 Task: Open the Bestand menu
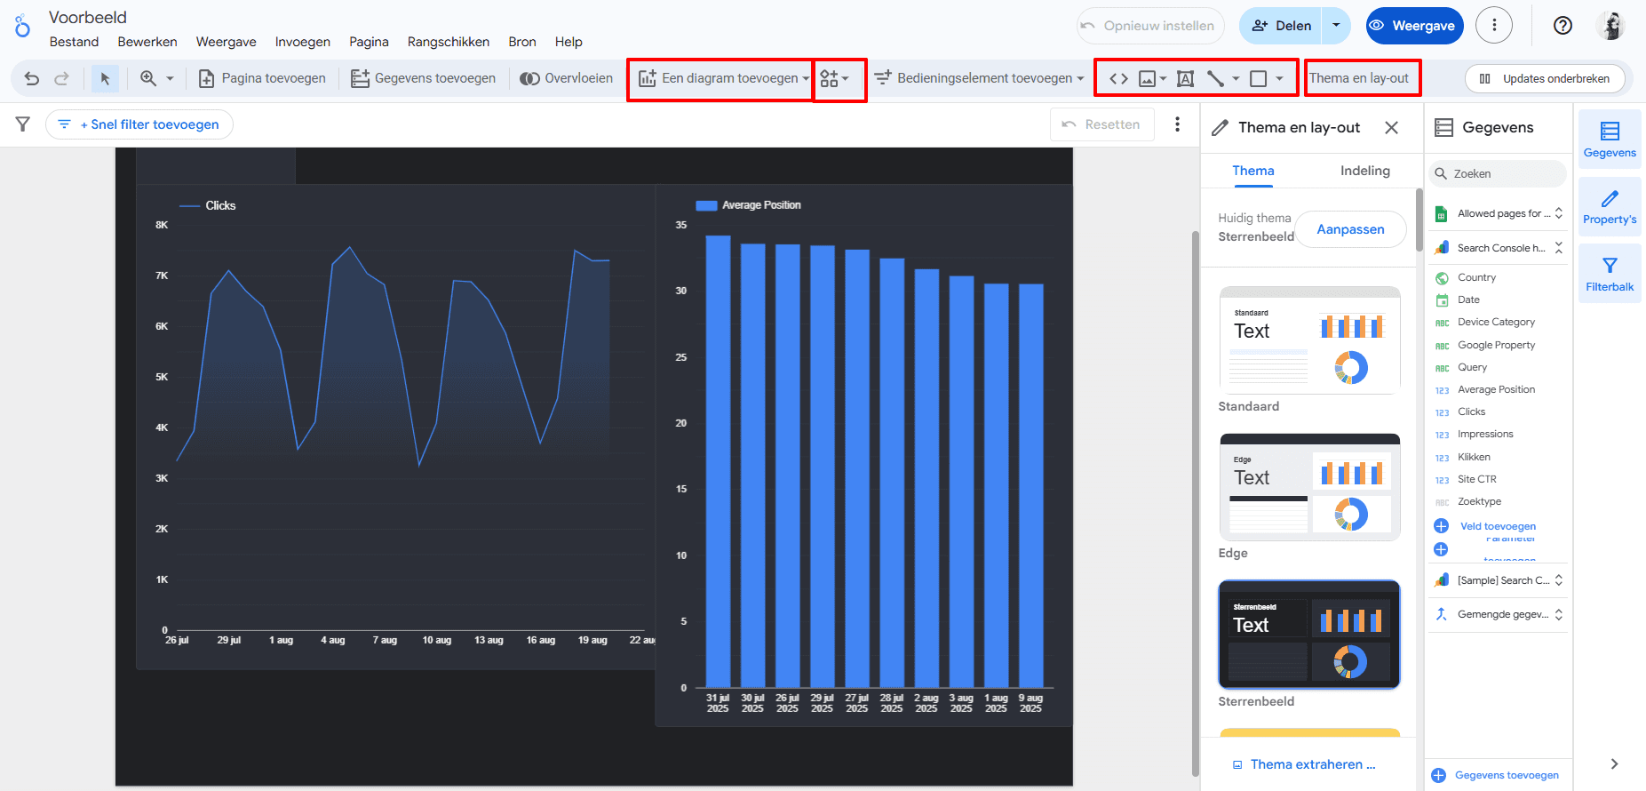click(x=75, y=42)
